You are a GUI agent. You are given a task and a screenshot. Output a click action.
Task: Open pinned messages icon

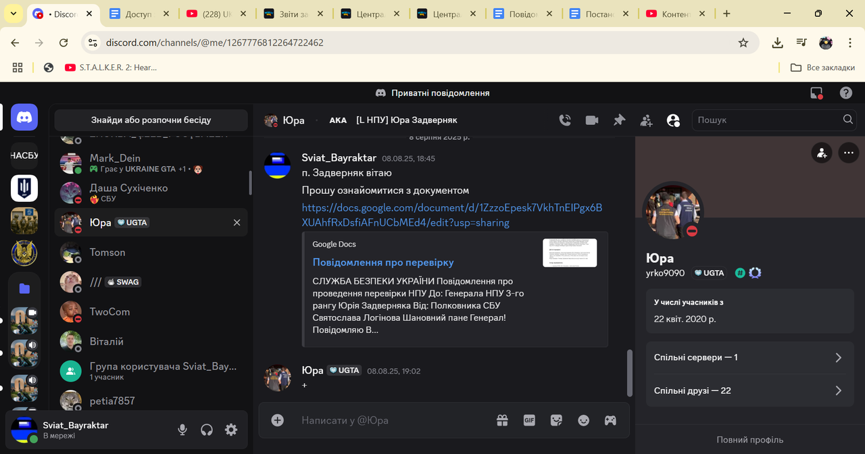pos(619,120)
